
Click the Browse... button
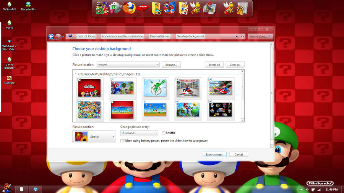click(171, 64)
